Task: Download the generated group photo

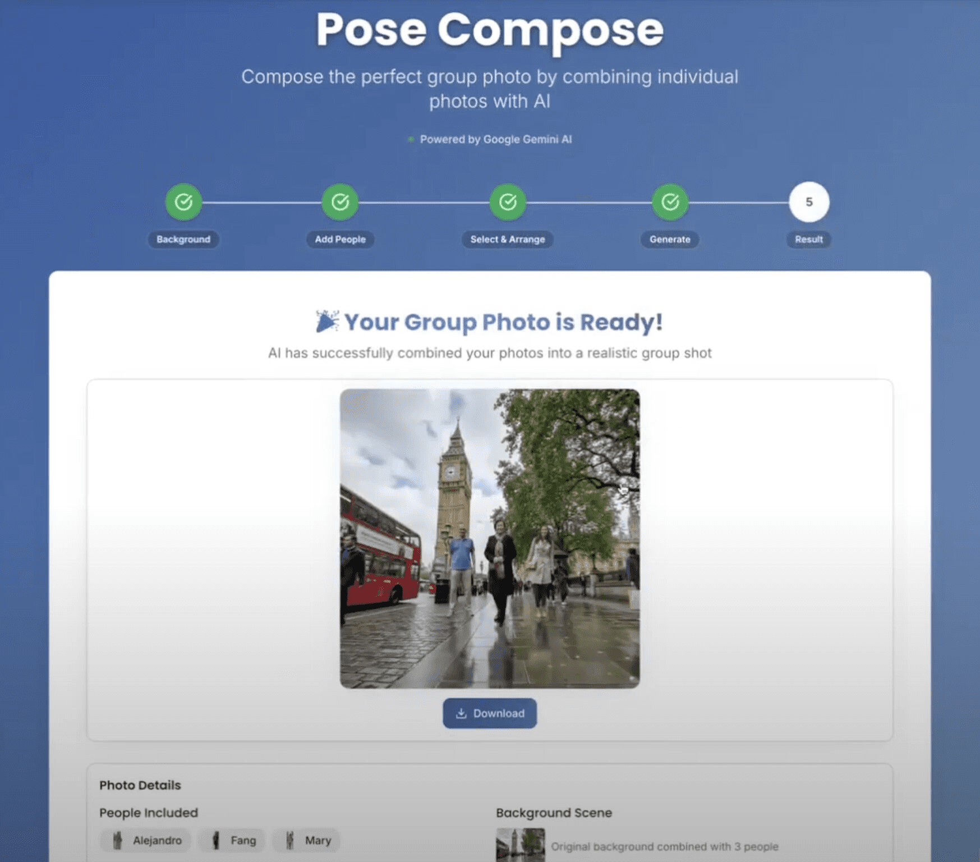Action: coord(490,713)
